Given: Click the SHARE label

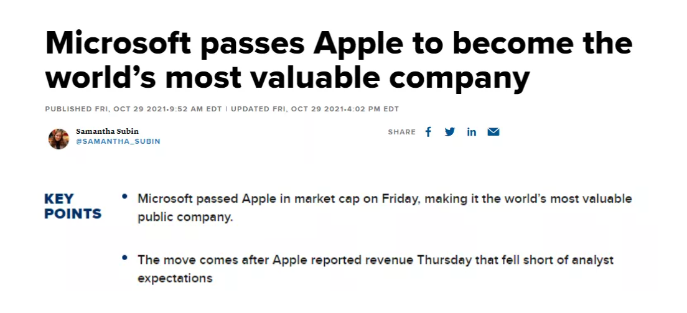Looking at the screenshot, I should click(401, 132).
